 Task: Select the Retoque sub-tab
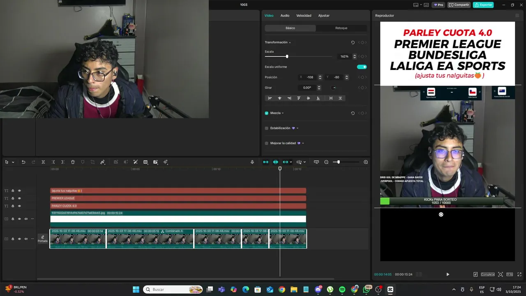(x=341, y=28)
